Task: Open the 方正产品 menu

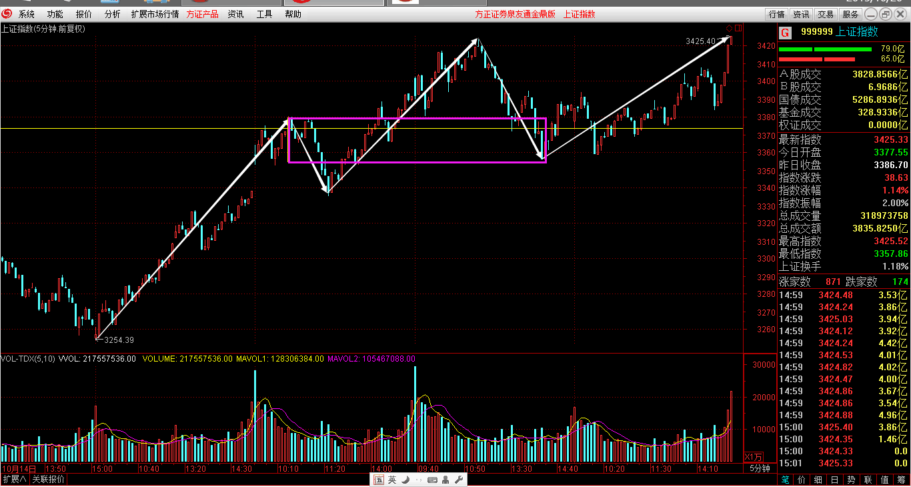Action: click(202, 14)
